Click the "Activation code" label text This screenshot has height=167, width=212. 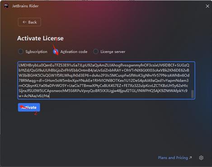click(x=74, y=52)
